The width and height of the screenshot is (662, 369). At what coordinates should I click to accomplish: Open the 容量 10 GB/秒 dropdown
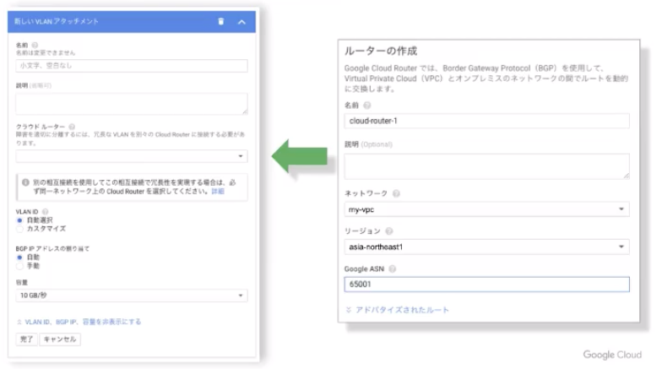tap(132, 296)
